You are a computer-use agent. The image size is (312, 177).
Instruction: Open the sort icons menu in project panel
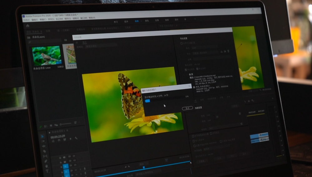pos(75,123)
